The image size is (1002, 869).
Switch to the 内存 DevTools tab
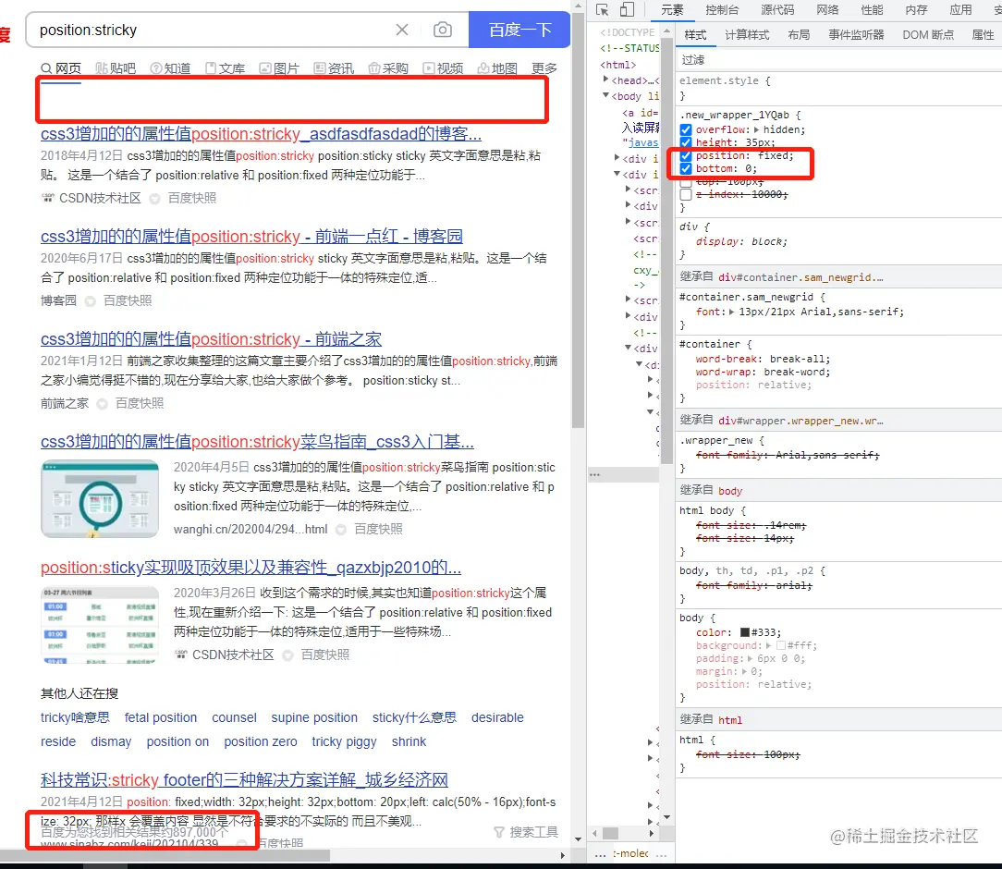coord(916,9)
